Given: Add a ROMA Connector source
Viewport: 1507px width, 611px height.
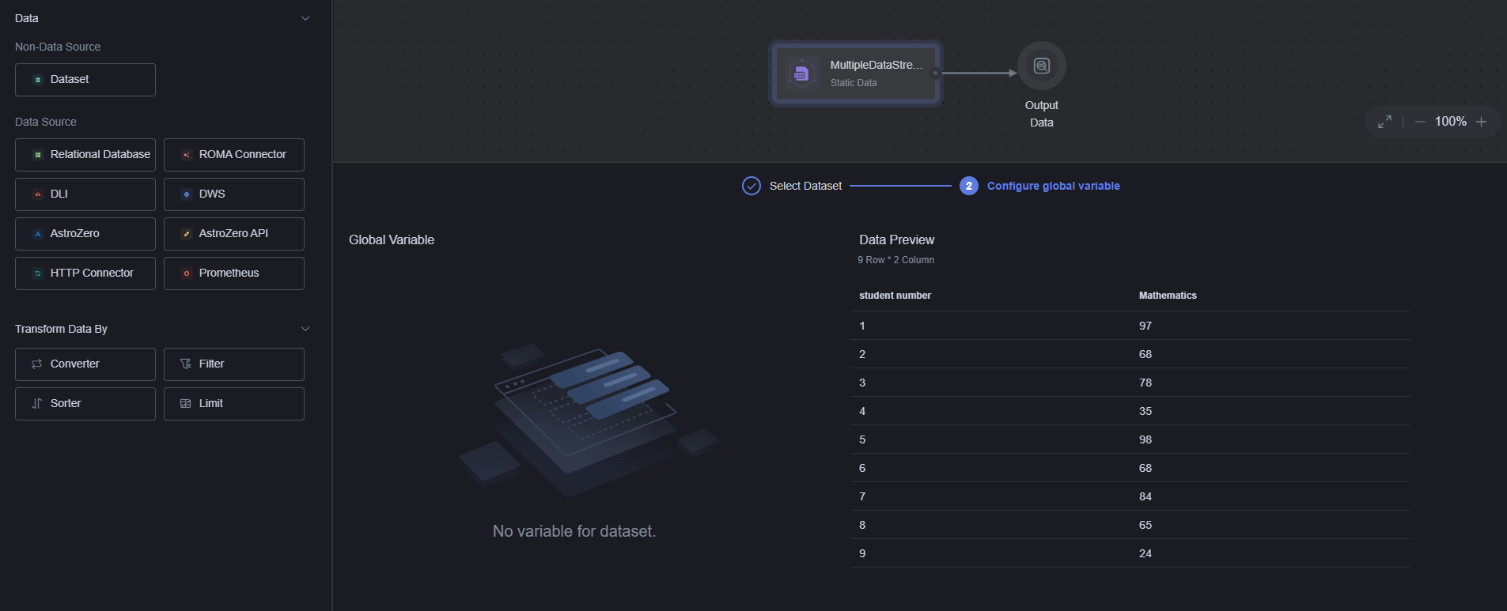Looking at the screenshot, I should tap(234, 155).
